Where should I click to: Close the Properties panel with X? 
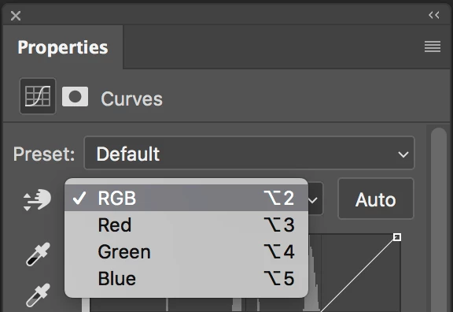pos(16,16)
